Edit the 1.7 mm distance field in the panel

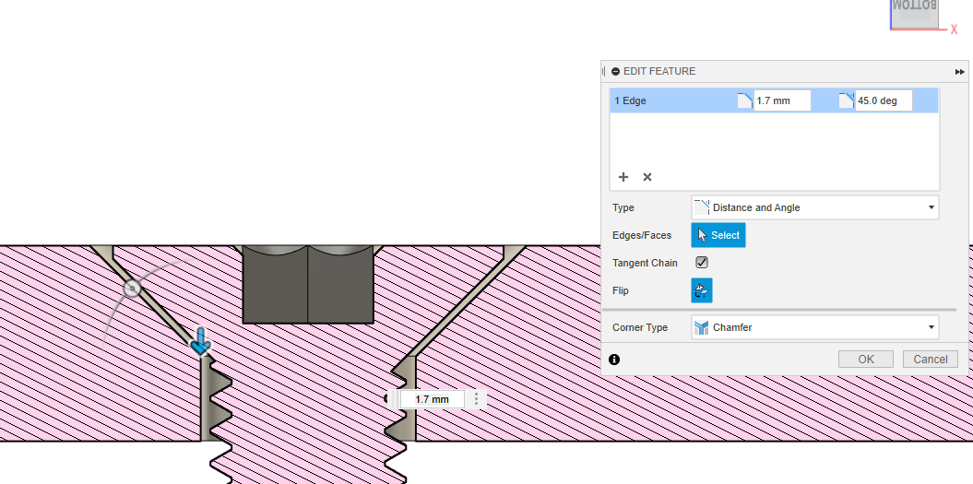tap(782, 100)
